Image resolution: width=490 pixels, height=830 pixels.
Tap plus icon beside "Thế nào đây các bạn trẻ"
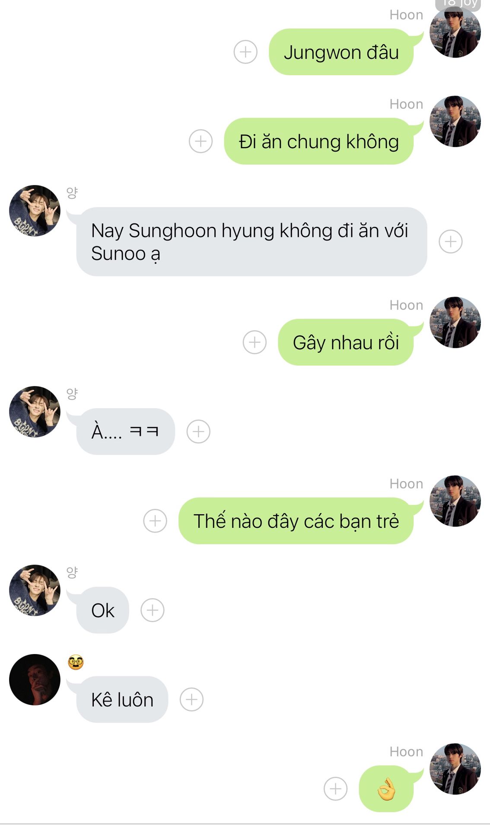point(155,521)
